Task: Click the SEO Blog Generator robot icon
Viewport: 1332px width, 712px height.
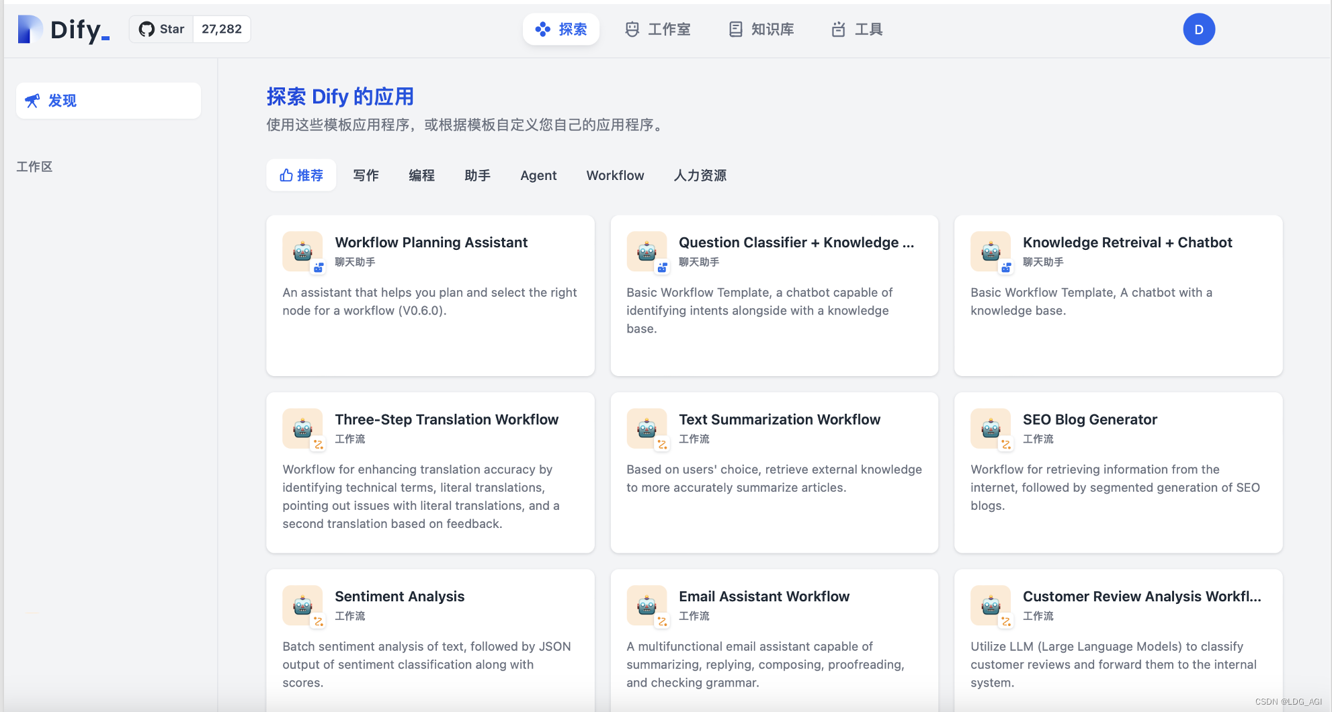Action: (x=991, y=428)
